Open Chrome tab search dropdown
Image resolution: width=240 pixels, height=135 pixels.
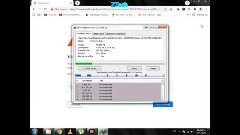click(x=187, y=3)
